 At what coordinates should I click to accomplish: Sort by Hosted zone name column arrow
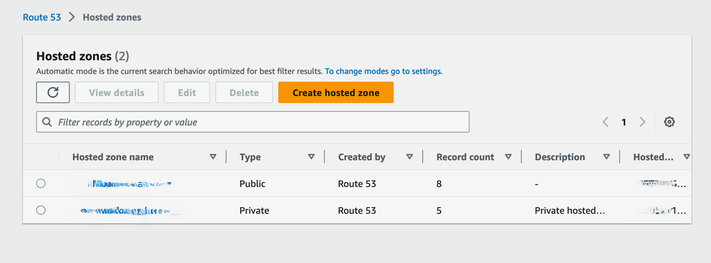click(x=213, y=157)
